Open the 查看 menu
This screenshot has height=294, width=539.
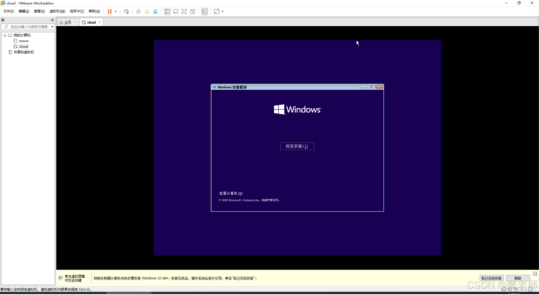pos(39,11)
